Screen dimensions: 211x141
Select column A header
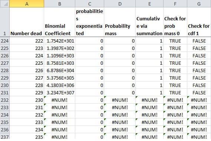(x=27, y=3)
